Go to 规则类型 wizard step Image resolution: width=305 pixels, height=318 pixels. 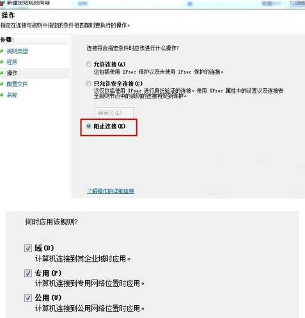17,51
